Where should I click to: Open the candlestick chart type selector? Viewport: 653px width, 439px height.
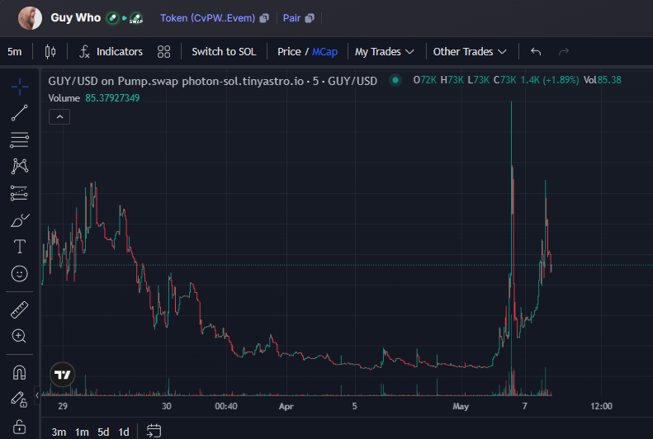tap(50, 52)
